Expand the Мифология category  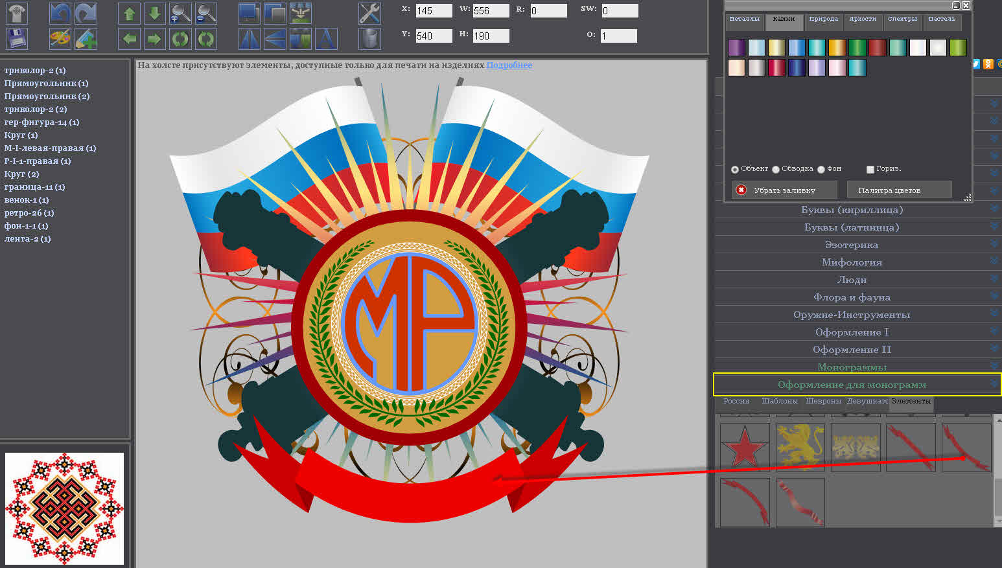pos(858,262)
